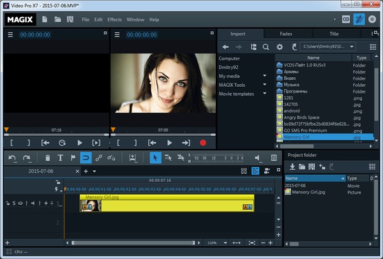Toggle the blue effects wand icon top right
383x259 pixels.
359,19
